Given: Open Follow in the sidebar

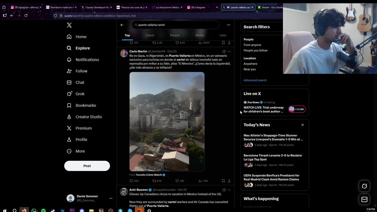Looking at the screenshot, I should pyautogui.click(x=77, y=71).
